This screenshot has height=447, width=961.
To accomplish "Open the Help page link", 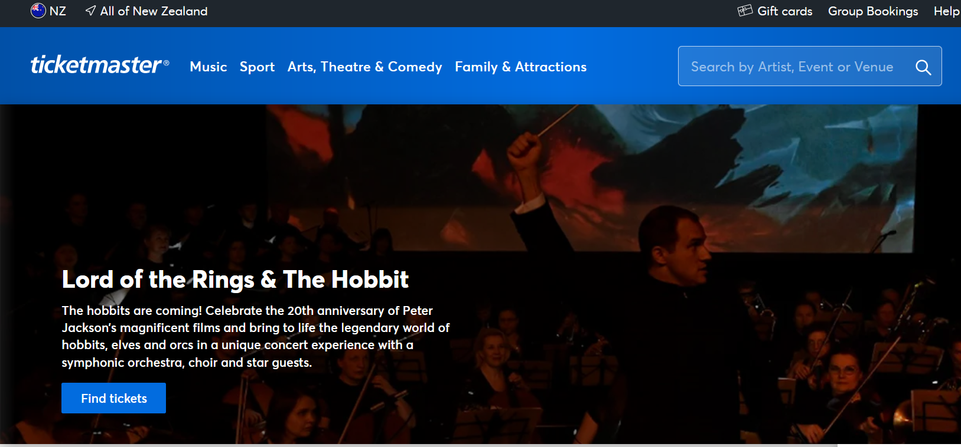I will coord(946,11).
